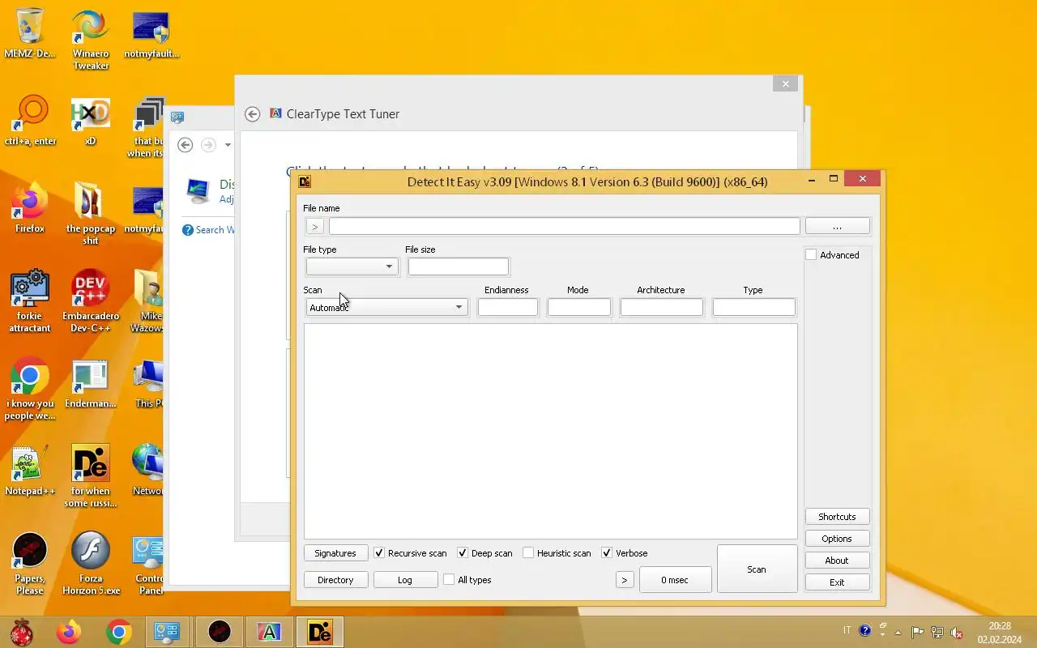Open Embarcadero Dev-C++ desktop shortcut
This screenshot has width=1037, height=648.
point(91,301)
